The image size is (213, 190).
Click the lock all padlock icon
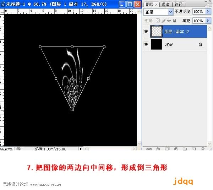tap(175, 21)
